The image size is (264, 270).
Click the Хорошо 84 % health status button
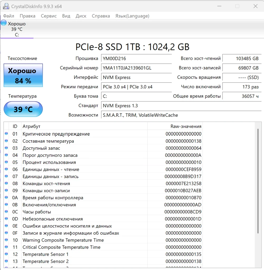click(x=23, y=75)
